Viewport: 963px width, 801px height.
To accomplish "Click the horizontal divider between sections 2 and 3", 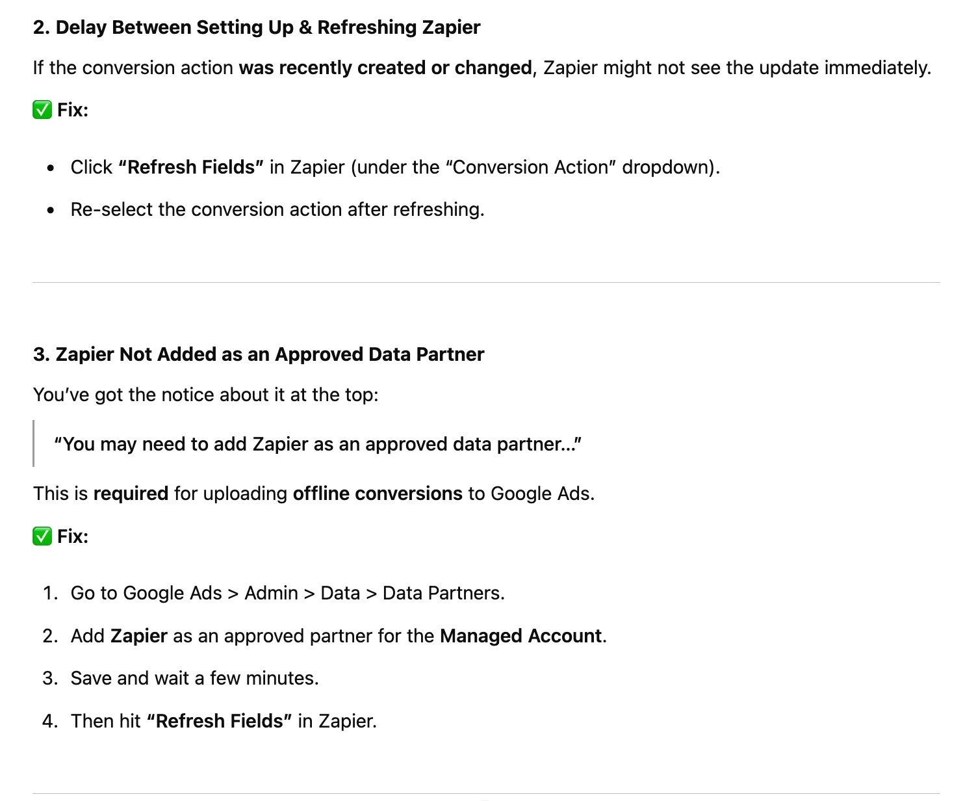I will click(x=486, y=282).
